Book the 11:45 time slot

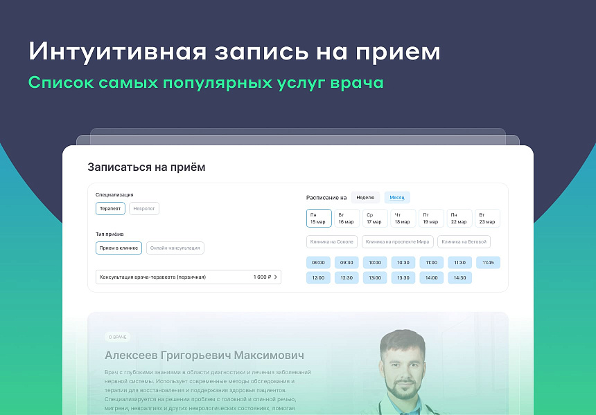click(488, 263)
